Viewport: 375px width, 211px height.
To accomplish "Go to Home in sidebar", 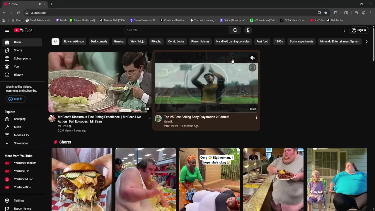I will 22,42.
